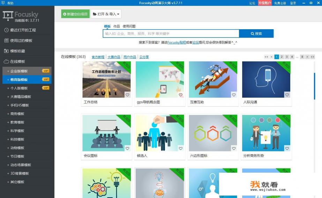
Task: Switch to the 模板 search tab
Action: (107, 26)
